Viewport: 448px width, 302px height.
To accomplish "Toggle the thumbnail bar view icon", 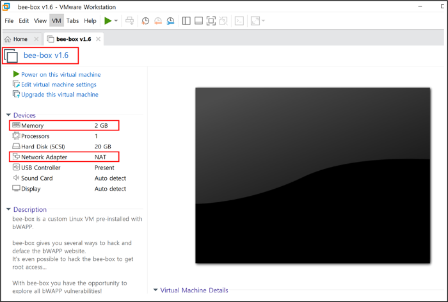I will click(x=198, y=21).
